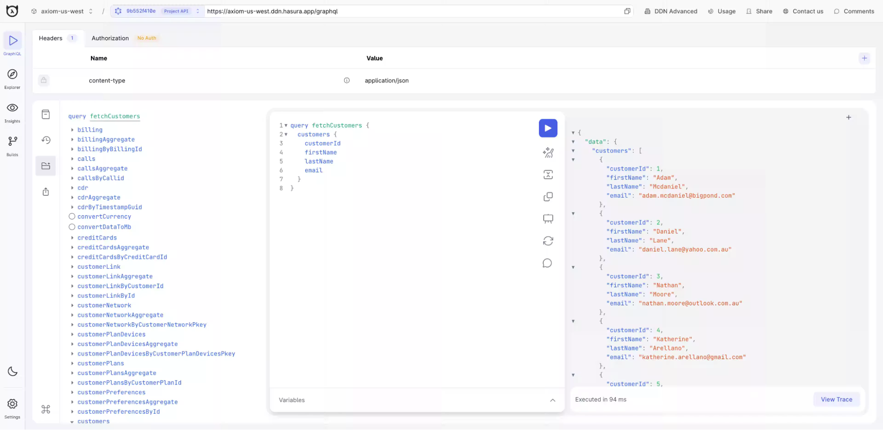The width and height of the screenshot is (883, 430).
Task: Click the firstName "Katherine" value
Action: tap(672, 339)
